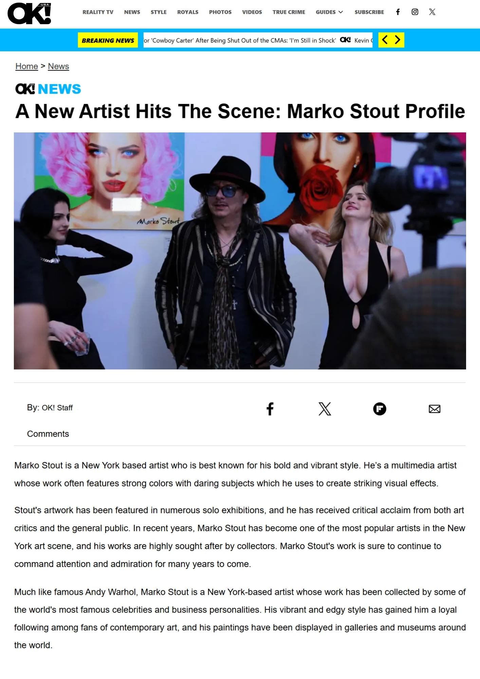Open the News breadcrumb link
Image resolution: width=480 pixels, height=679 pixels.
point(58,66)
